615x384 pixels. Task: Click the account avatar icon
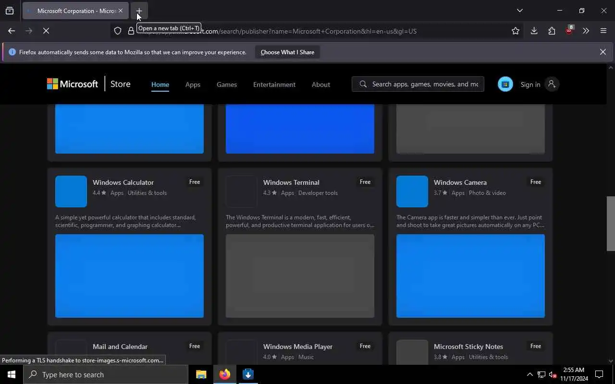[x=552, y=84]
